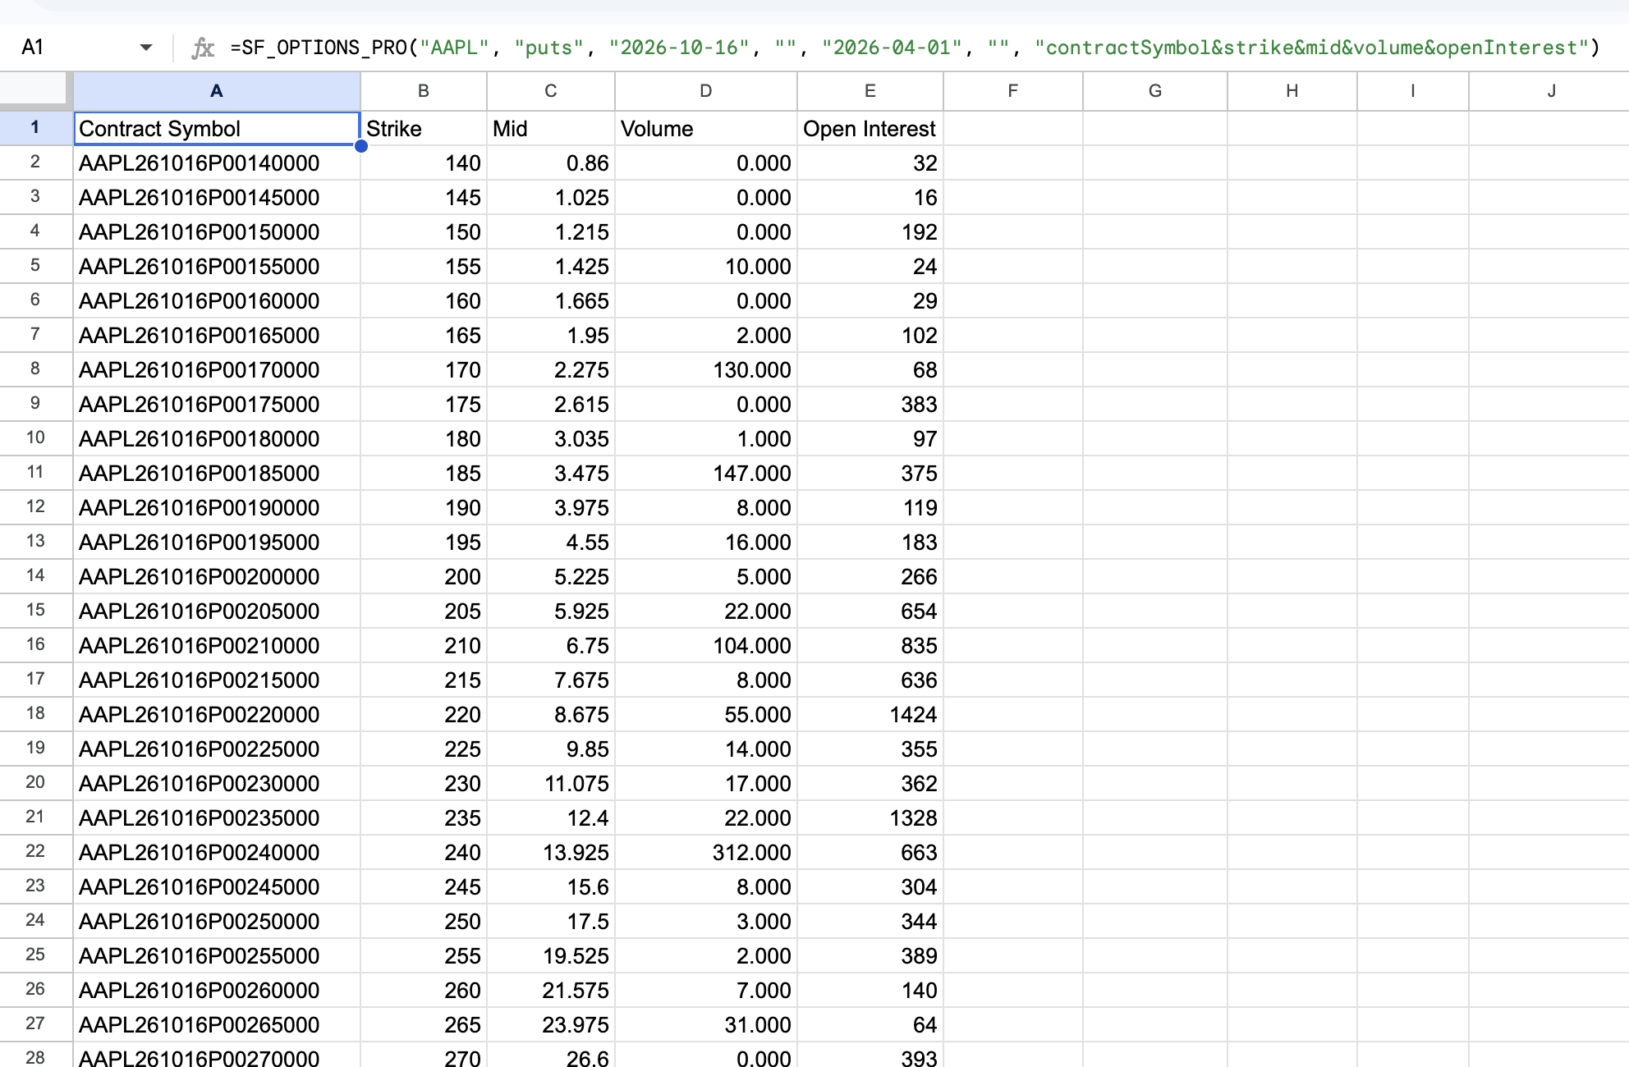
Task: Click the 'Strike' header cell
Action: tap(424, 129)
